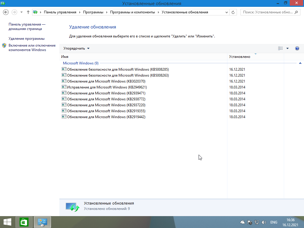Select update KB2938772 row

pos(171,99)
